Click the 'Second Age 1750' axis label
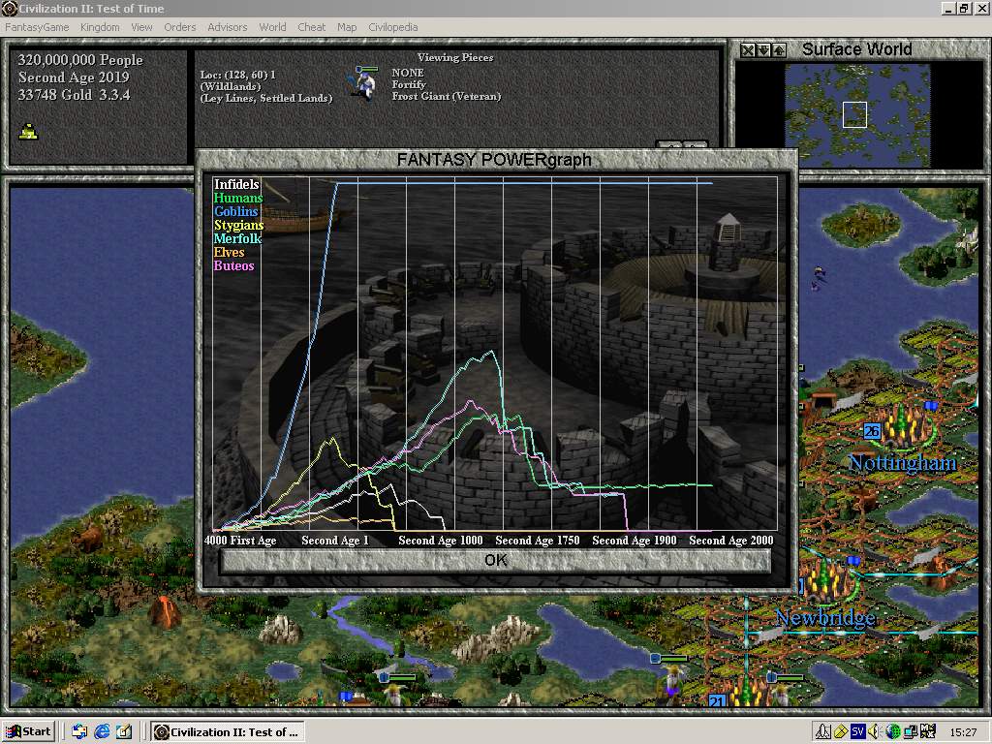992x744 pixels. click(x=537, y=541)
